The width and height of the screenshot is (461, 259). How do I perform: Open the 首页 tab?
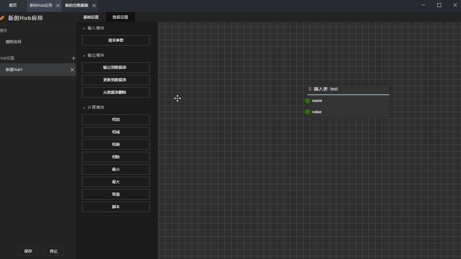[x=13, y=5]
